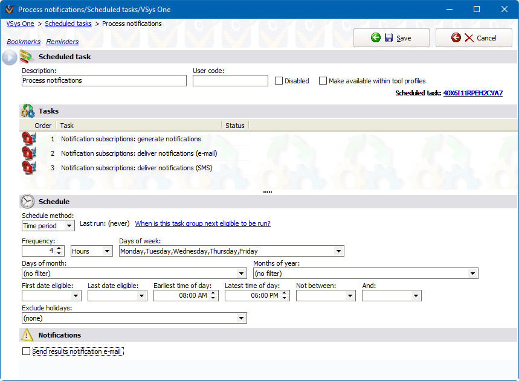Increase the Frequency value with up arrow
This screenshot has height=381, width=519.
click(59, 248)
